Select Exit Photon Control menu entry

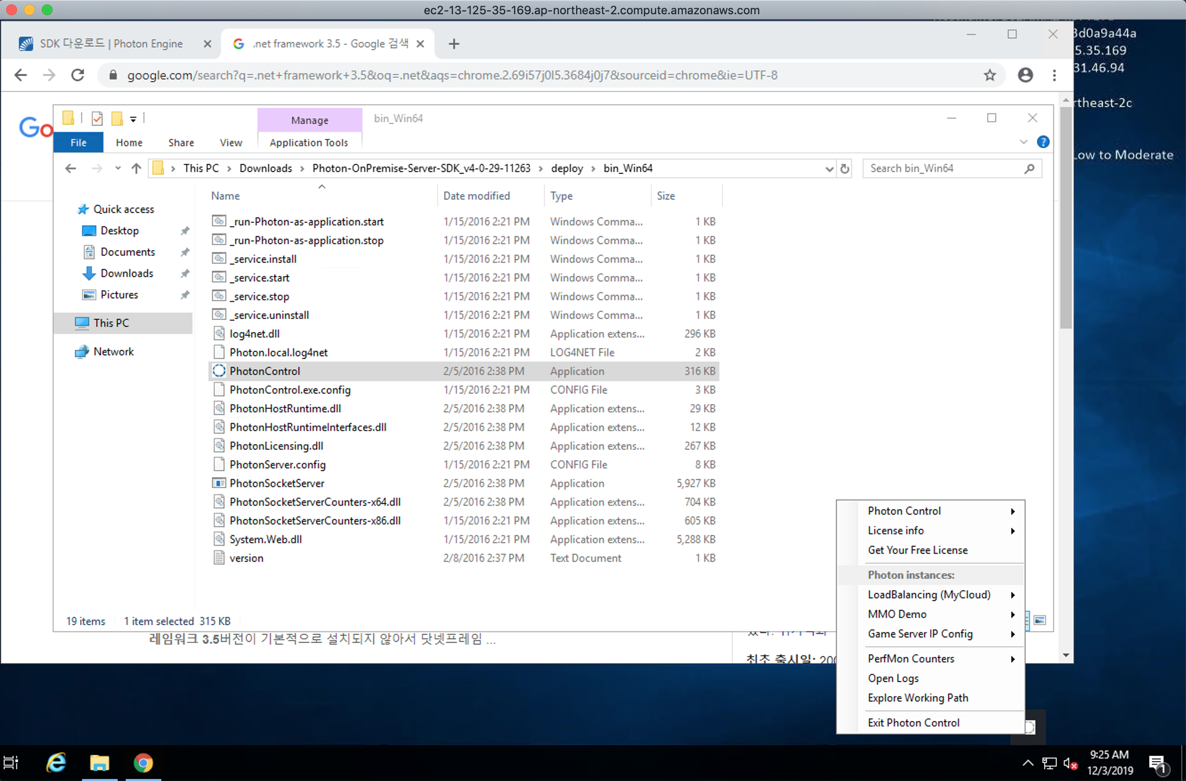[x=913, y=723]
